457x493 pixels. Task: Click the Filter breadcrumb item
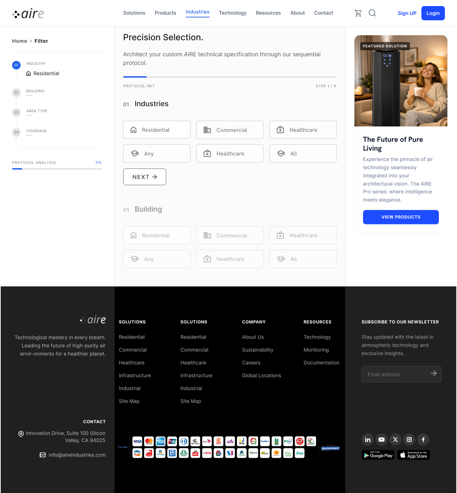[41, 41]
